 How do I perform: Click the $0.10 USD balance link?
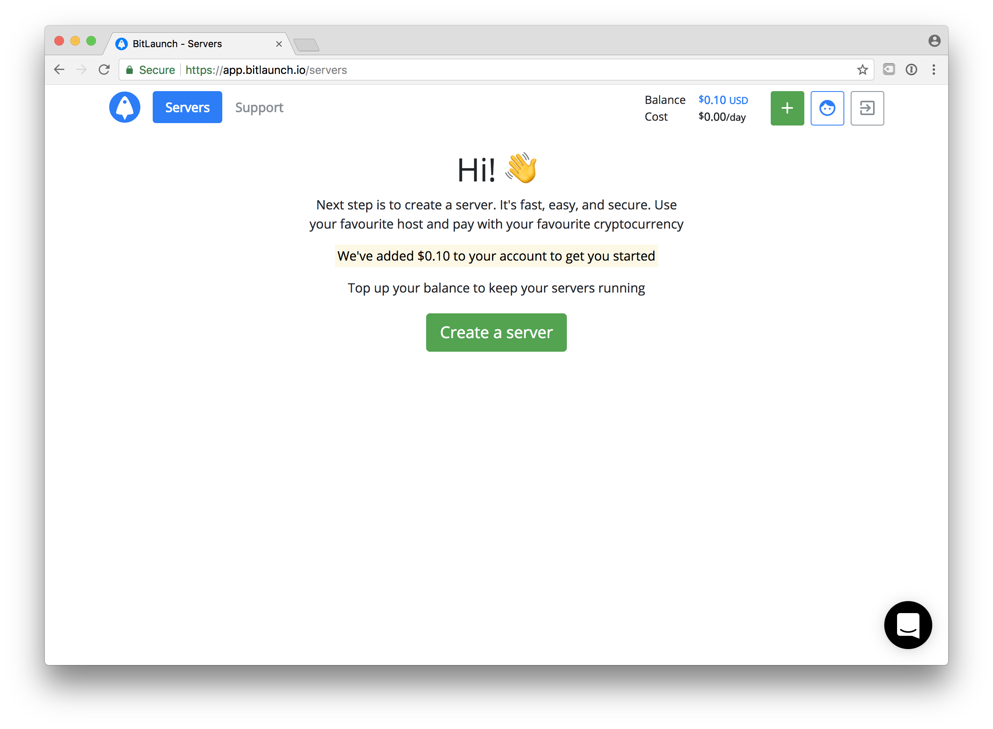tap(723, 100)
